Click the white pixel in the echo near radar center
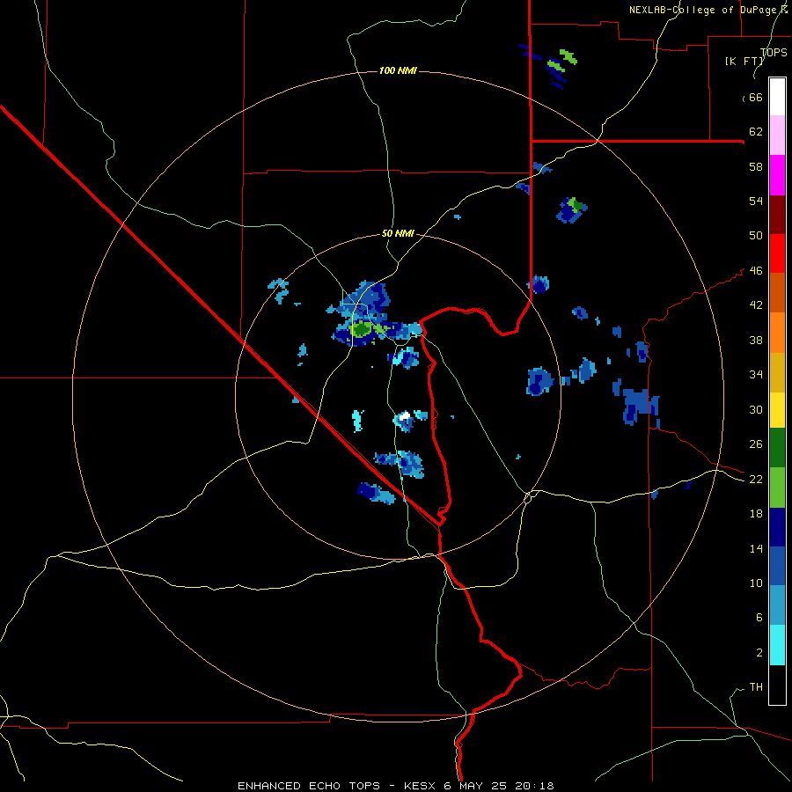Viewport: 792px width, 792px height. 405,417
